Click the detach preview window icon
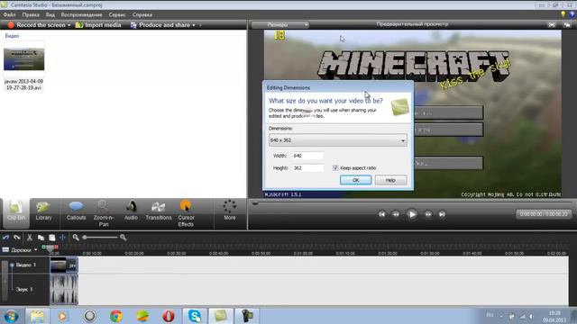 (567, 24)
